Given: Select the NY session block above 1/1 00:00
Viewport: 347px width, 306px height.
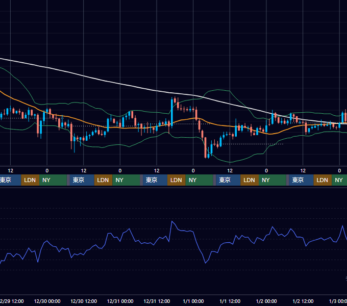Looking at the screenshot, I should click(199, 180).
